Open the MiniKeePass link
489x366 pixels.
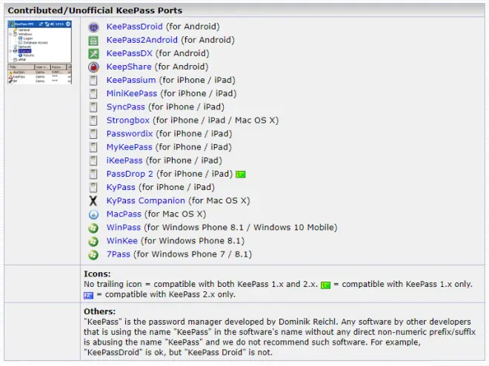click(x=132, y=93)
